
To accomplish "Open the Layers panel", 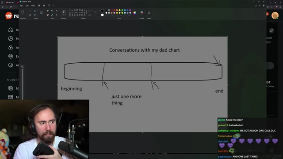I will pos(149,13).
